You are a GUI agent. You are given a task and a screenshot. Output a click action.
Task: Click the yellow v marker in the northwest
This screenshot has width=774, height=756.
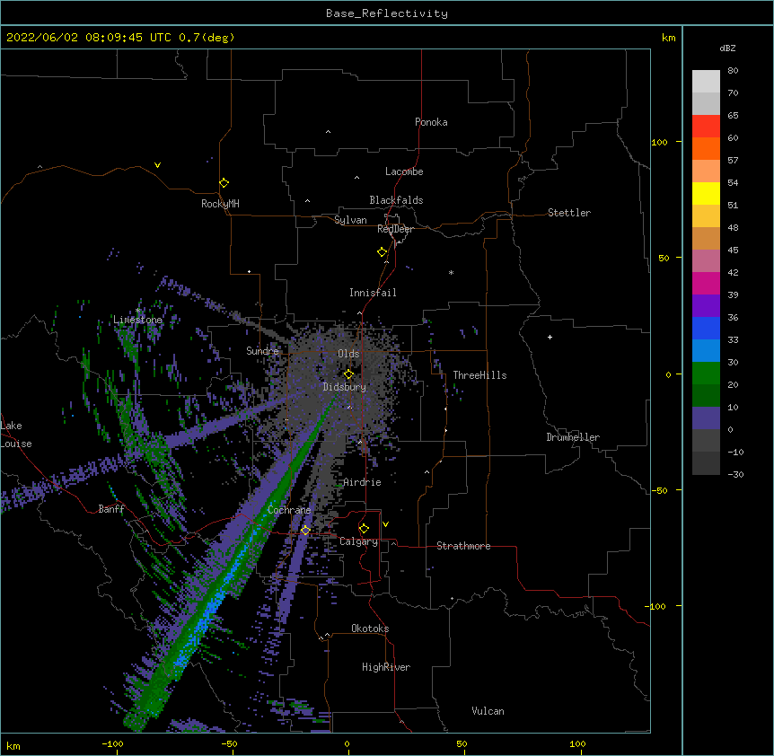[x=157, y=165]
